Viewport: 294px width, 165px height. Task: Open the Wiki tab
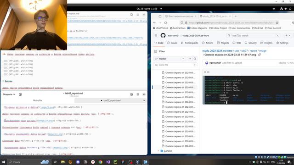coord(237,43)
